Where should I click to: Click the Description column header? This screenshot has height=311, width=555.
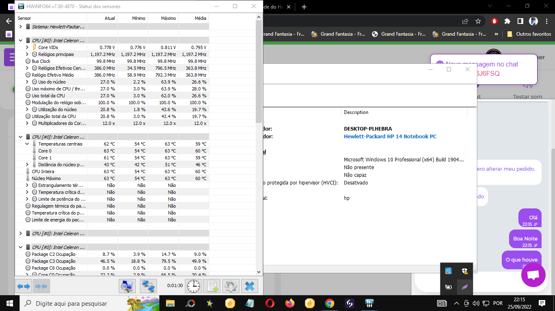coord(404,112)
